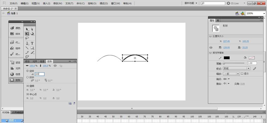Viewport: 267px width, 123px height.
Task: Open the 修改(M) menu
Action: point(57,3)
